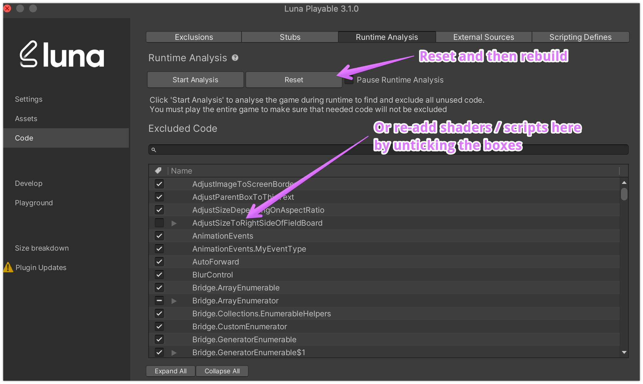Expand Bridge.GeneratorEnumerable$1 row

174,353
